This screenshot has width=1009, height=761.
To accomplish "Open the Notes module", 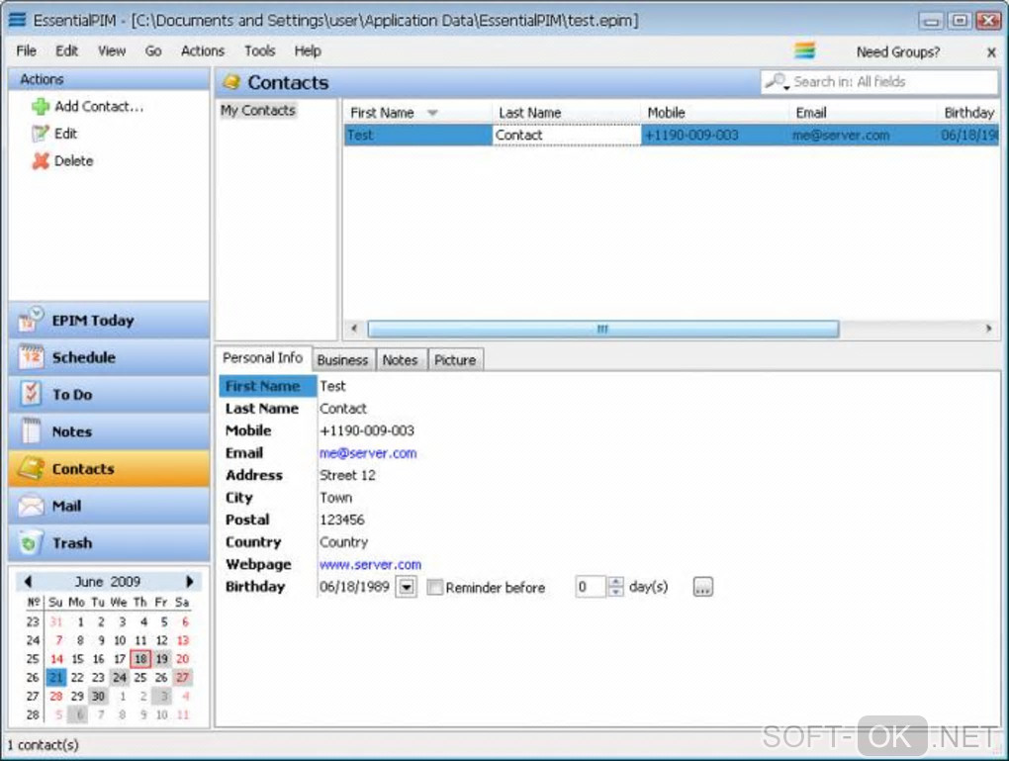I will (109, 432).
